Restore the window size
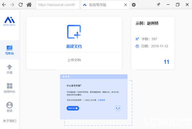The image size is (192, 129). click(x=178, y=5)
